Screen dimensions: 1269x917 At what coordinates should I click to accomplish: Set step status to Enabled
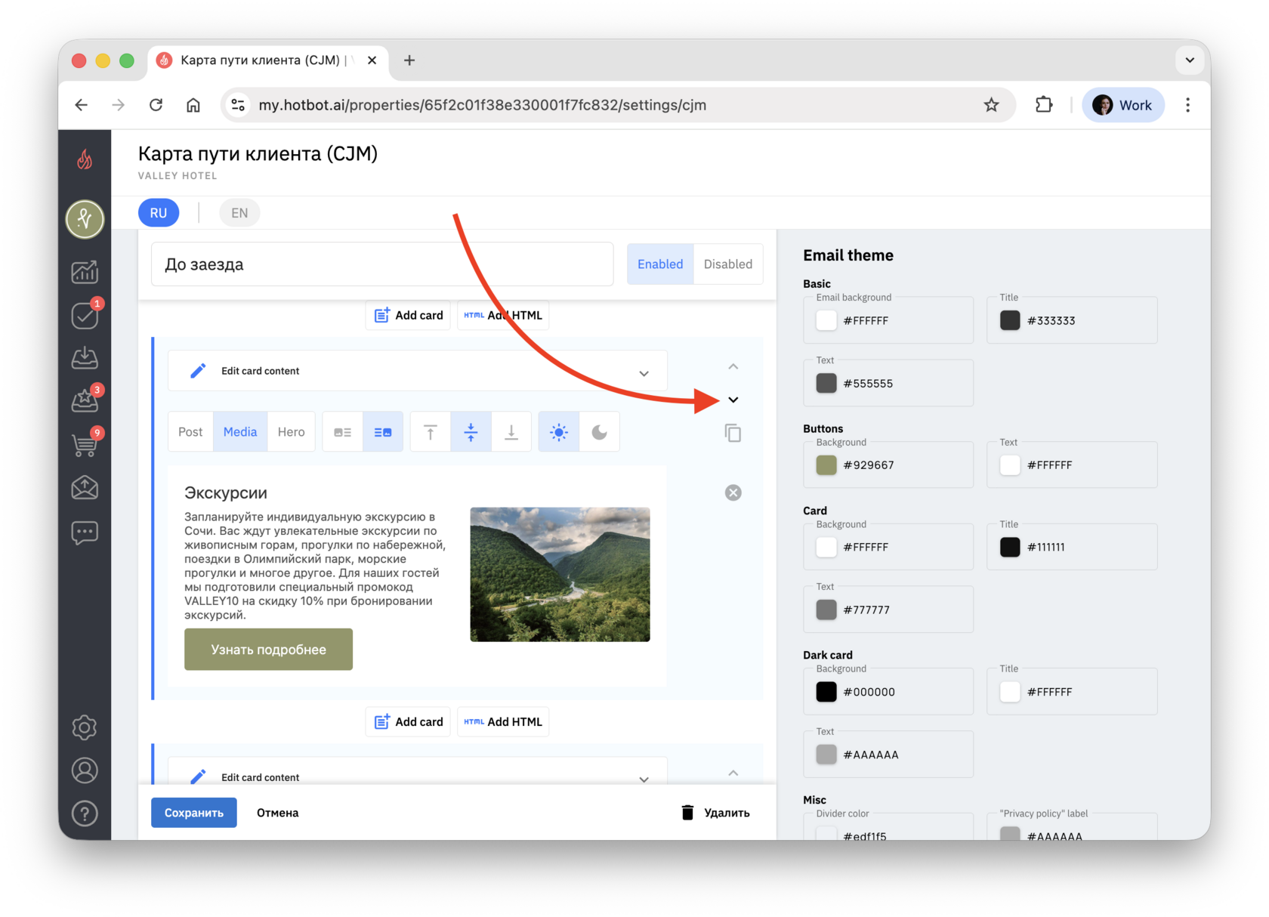point(660,264)
